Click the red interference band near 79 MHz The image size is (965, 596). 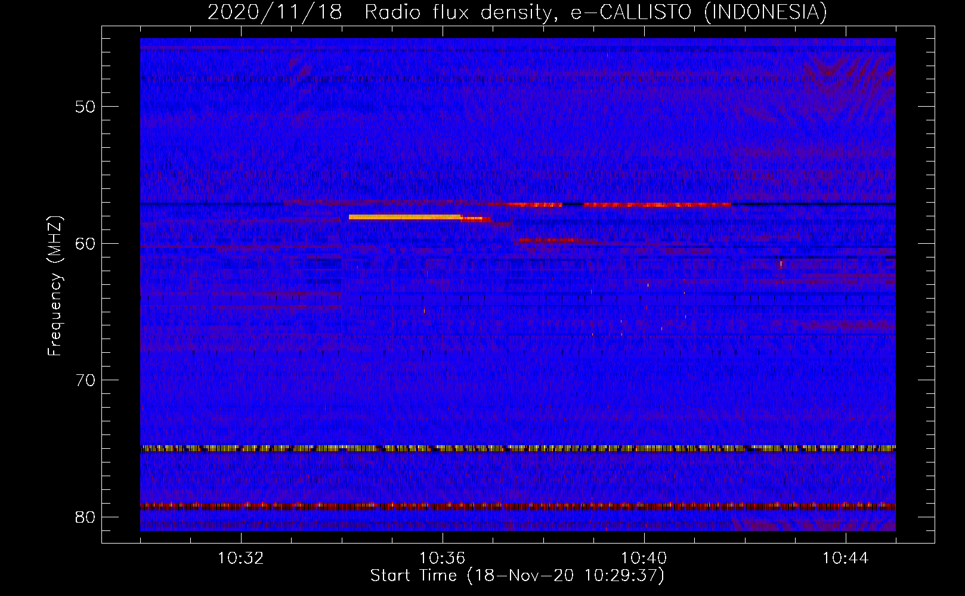pos(518,506)
